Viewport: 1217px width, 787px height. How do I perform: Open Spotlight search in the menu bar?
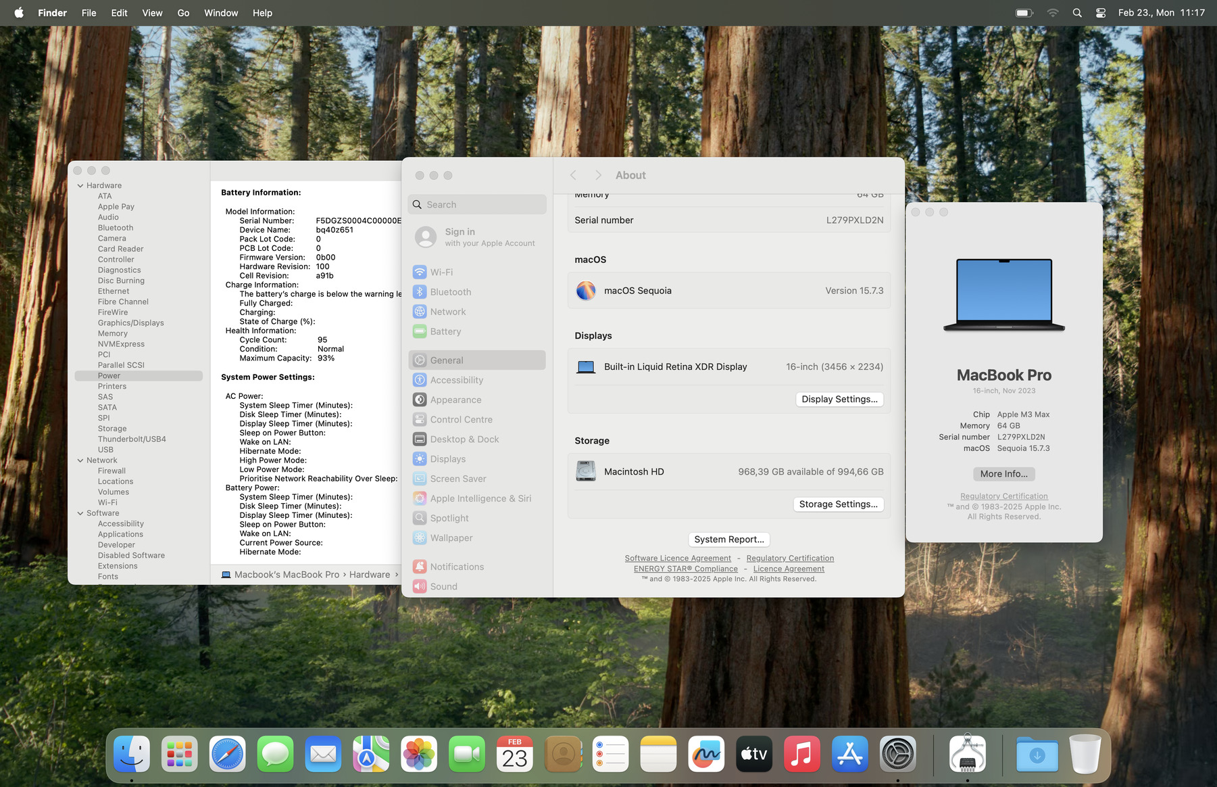click(1077, 13)
